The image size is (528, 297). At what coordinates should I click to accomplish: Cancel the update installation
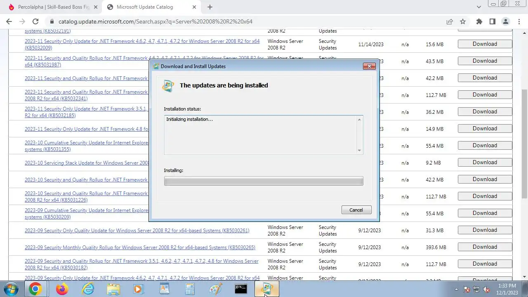356,210
